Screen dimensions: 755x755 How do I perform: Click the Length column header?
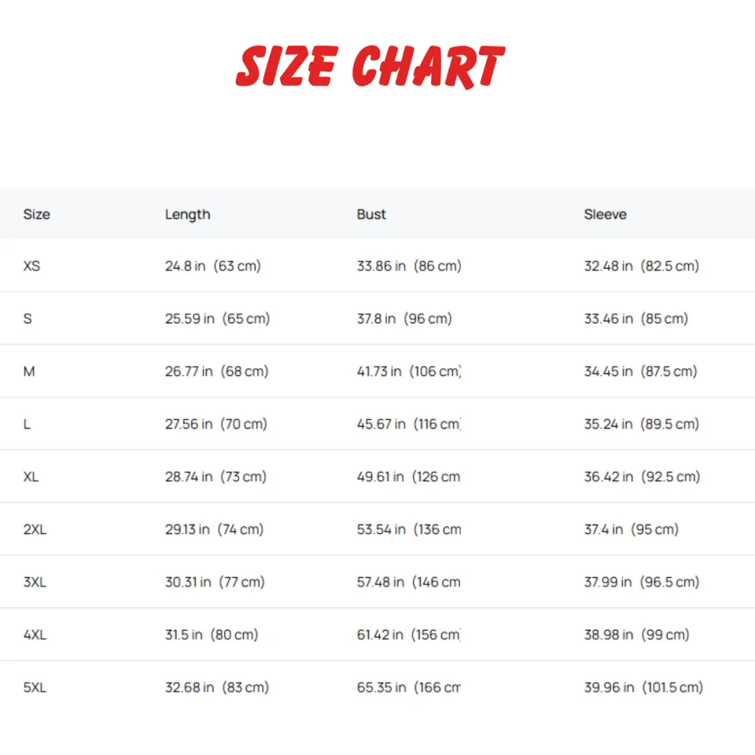click(x=187, y=214)
